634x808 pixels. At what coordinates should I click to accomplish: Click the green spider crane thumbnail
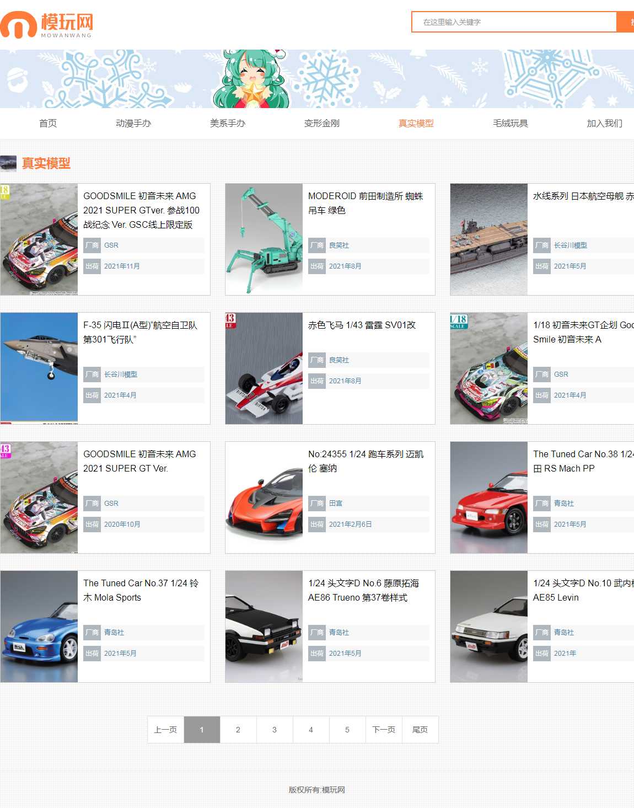pyautogui.click(x=264, y=239)
